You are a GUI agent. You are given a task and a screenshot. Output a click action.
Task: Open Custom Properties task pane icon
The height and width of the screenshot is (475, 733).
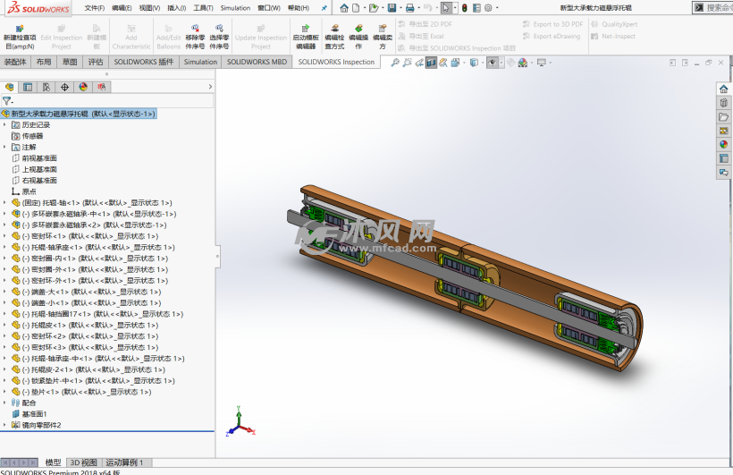pos(724,158)
